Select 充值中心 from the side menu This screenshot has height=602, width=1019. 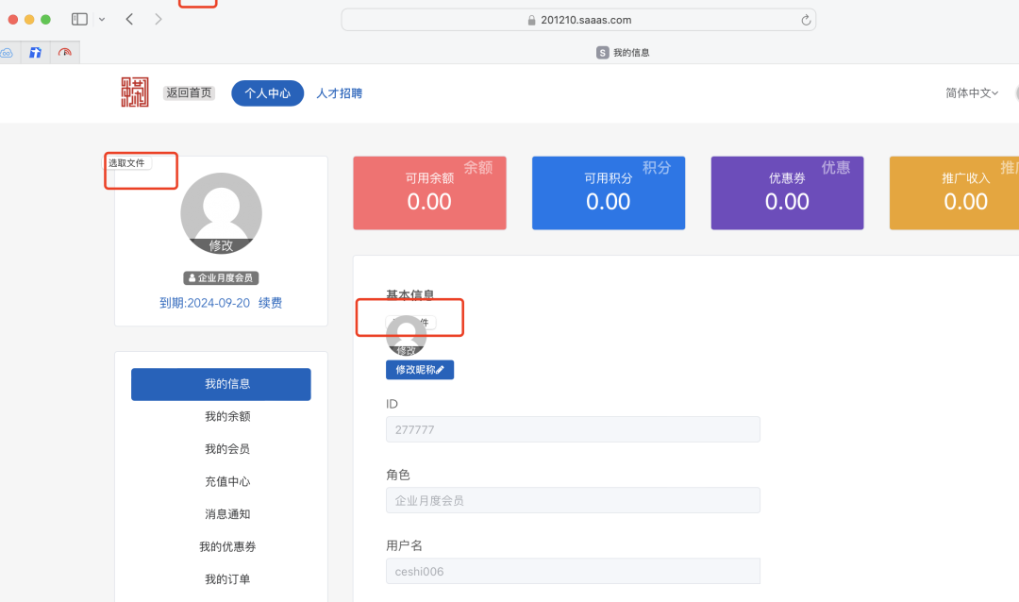[x=227, y=481]
